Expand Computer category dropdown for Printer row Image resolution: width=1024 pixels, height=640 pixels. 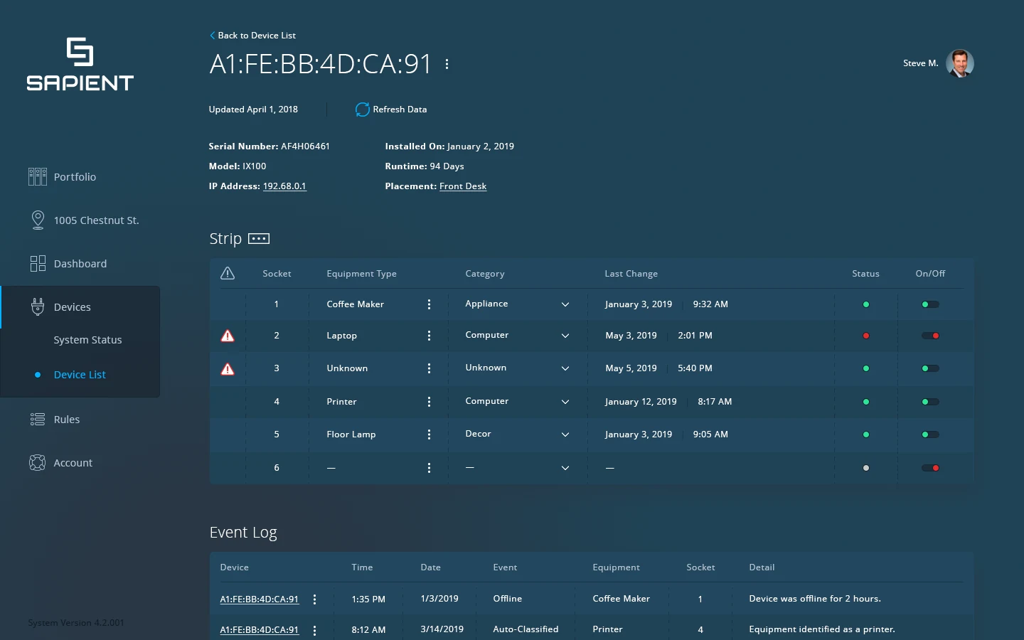coord(565,402)
